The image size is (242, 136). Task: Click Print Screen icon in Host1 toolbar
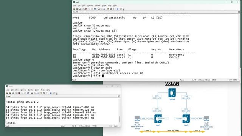click(32, 93)
